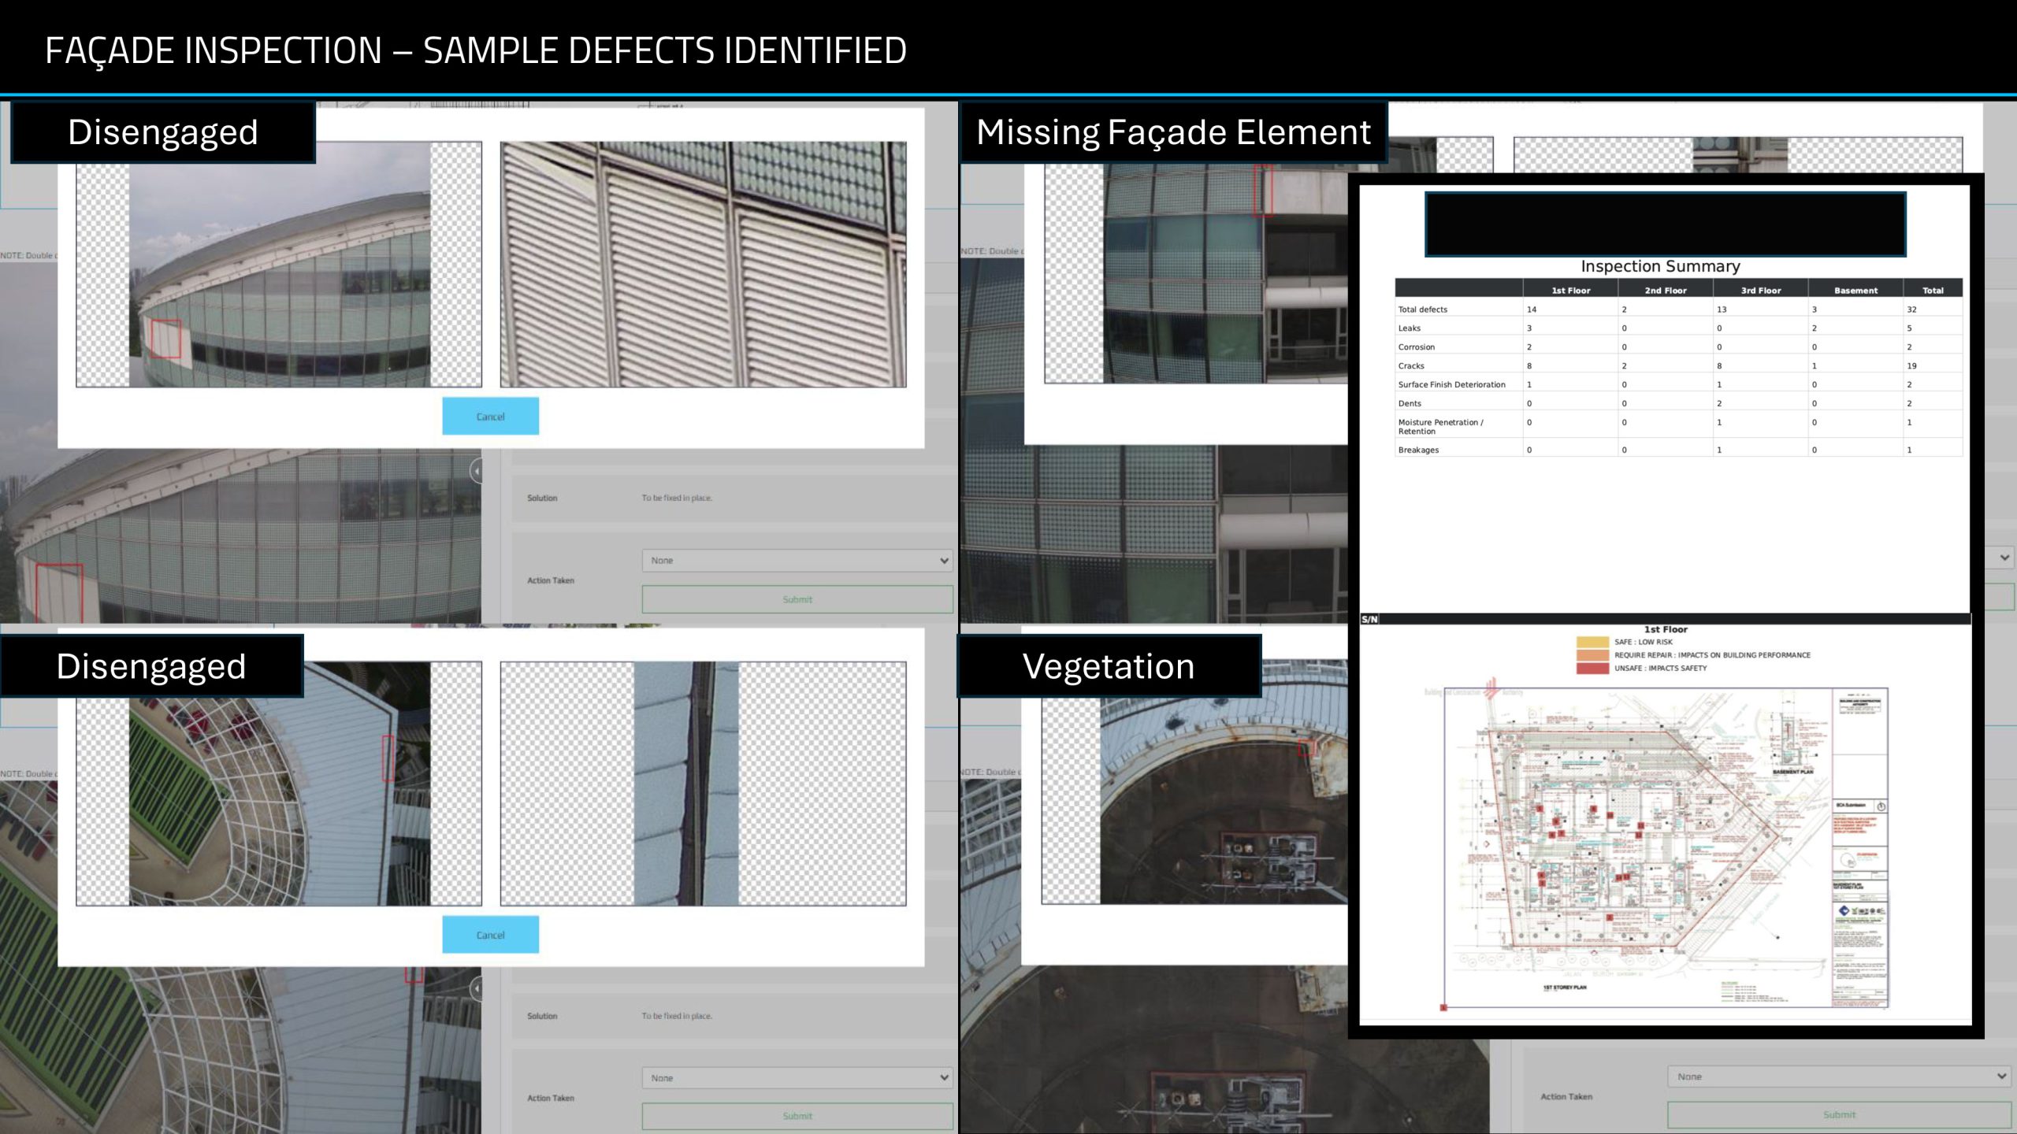Click red marker in Missing Façade Element image

coord(1263,190)
